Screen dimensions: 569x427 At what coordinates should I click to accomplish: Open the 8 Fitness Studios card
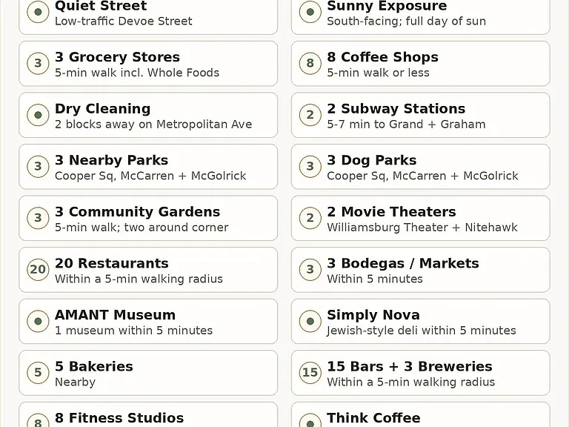pyautogui.click(x=148, y=414)
